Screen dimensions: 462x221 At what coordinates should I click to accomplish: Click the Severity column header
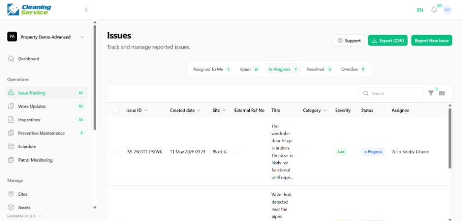pyautogui.click(x=343, y=110)
